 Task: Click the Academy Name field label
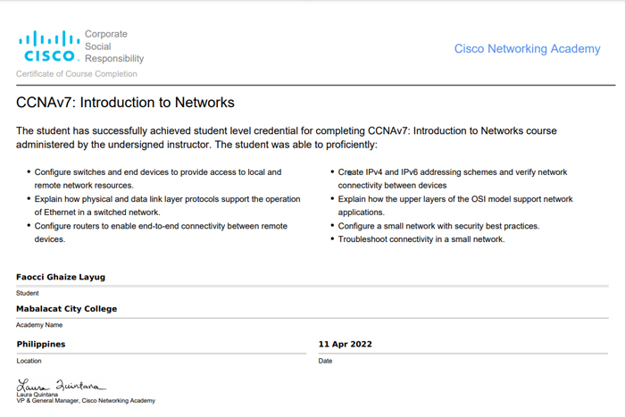tap(39, 325)
